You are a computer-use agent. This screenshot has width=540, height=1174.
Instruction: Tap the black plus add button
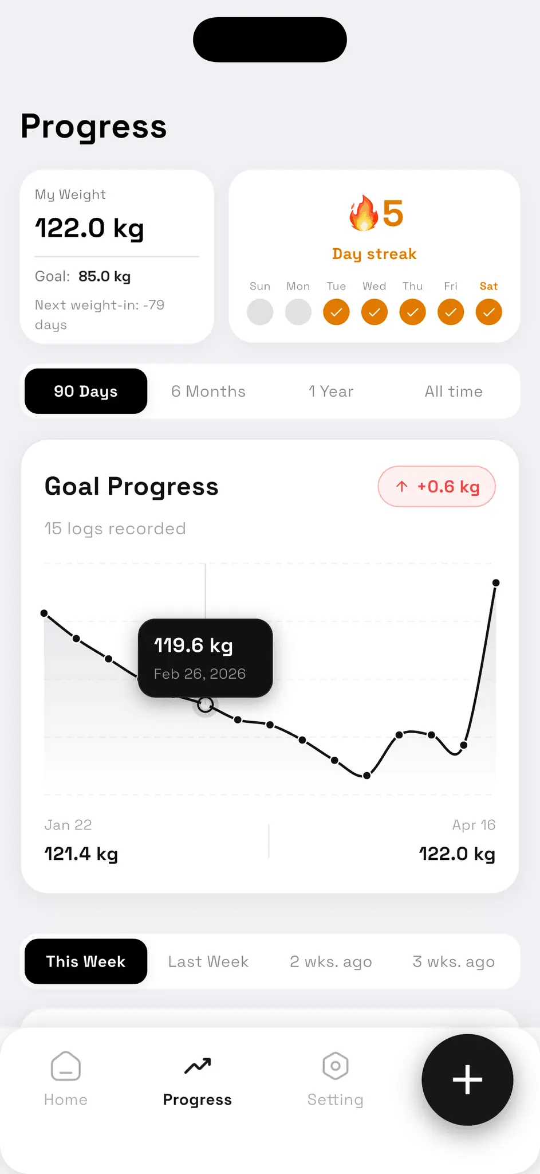(467, 1080)
